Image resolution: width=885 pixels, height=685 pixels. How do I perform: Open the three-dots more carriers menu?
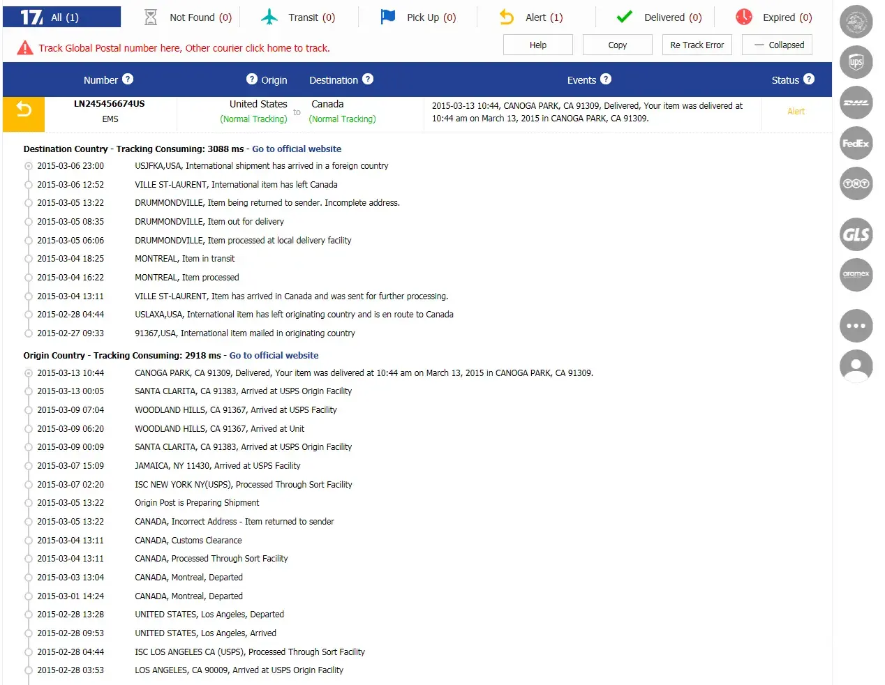pos(856,326)
